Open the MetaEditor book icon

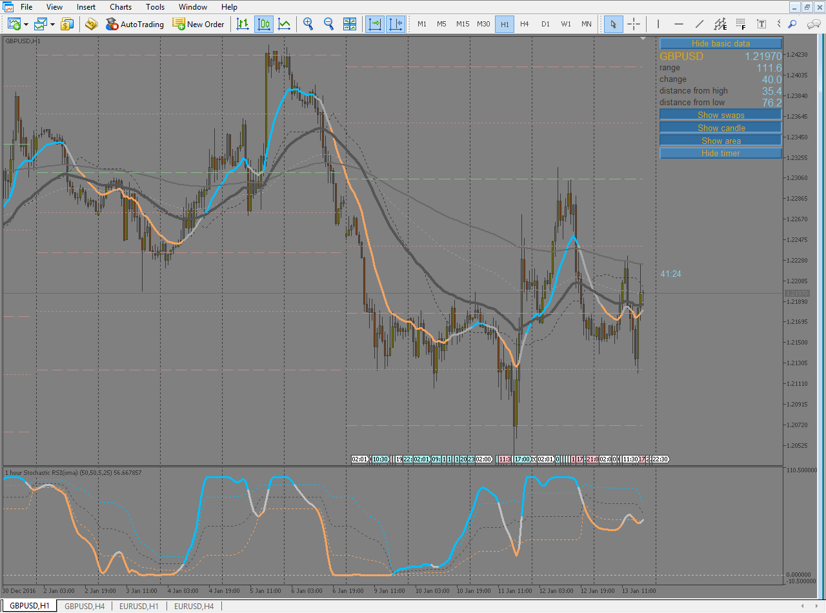click(x=92, y=25)
